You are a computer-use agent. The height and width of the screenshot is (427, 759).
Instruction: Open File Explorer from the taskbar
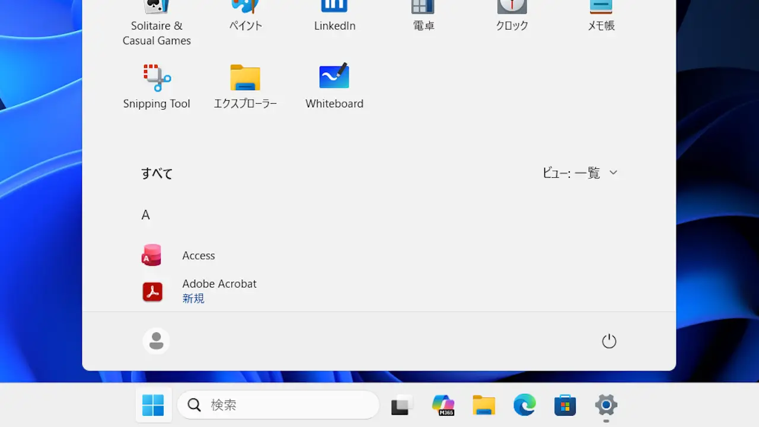click(x=484, y=405)
